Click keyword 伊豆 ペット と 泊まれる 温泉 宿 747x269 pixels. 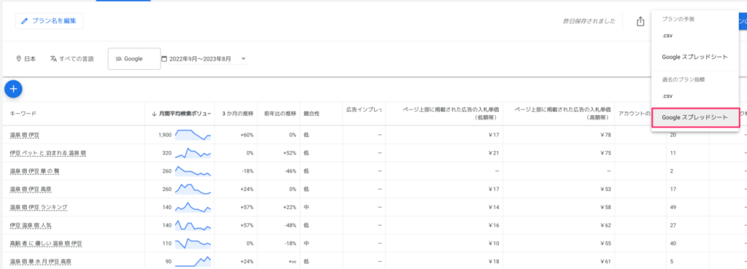pyautogui.click(x=47, y=153)
